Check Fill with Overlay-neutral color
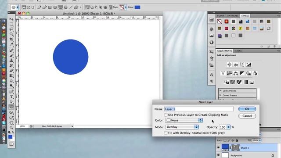The height and width of the screenshot is (158, 281). point(166,133)
